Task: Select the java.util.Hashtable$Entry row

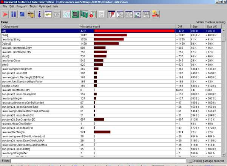Action: coord(111,48)
